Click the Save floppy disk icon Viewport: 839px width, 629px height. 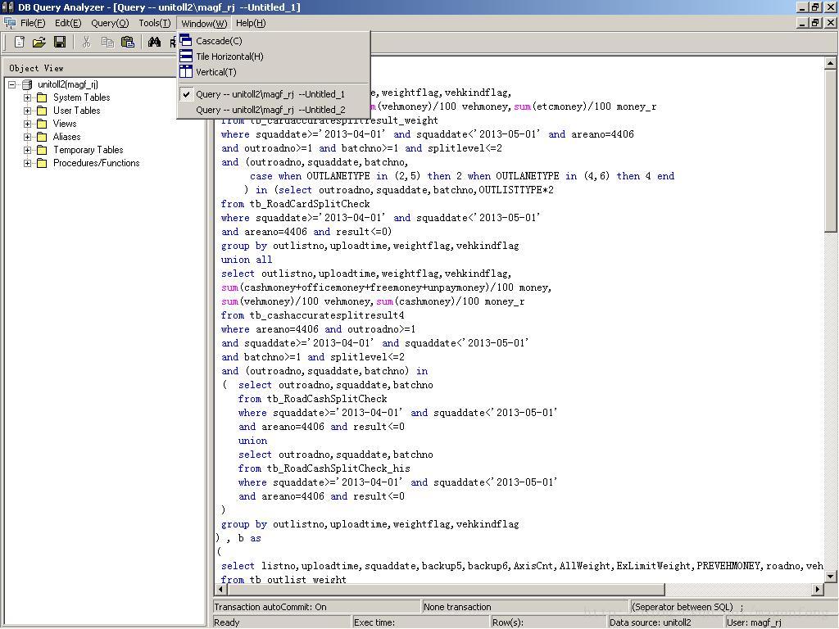click(x=59, y=42)
